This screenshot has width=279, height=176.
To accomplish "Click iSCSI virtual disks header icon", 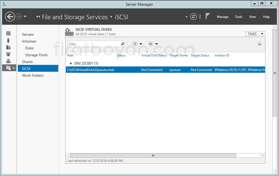I will point(69,32).
